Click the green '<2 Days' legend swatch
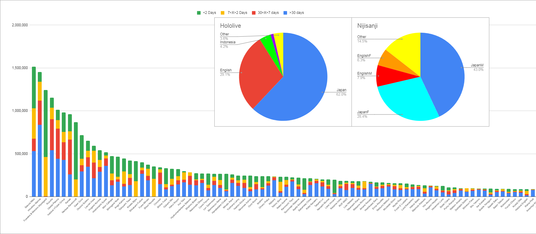The height and width of the screenshot is (234, 536). [199, 13]
